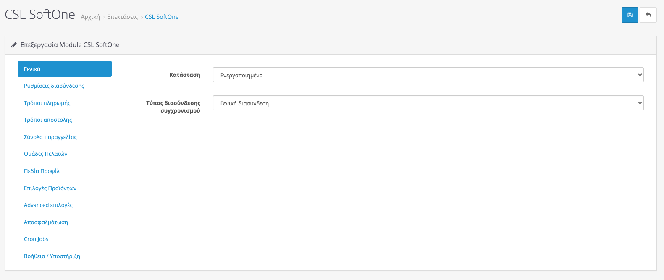This screenshot has height=280, width=664.
Task: Click the back arrow button
Action: (648, 15)
